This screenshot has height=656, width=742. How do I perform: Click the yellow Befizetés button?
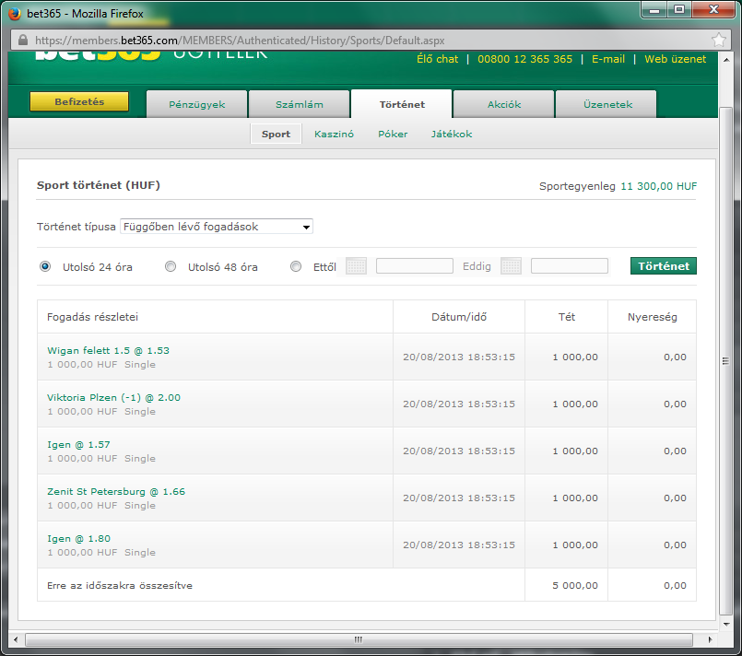click(x=79, y=101)
